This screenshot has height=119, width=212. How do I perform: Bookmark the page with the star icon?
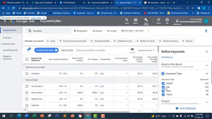(193, 8)
